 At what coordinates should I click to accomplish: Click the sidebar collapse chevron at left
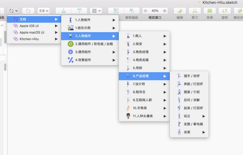coord(2,25)
